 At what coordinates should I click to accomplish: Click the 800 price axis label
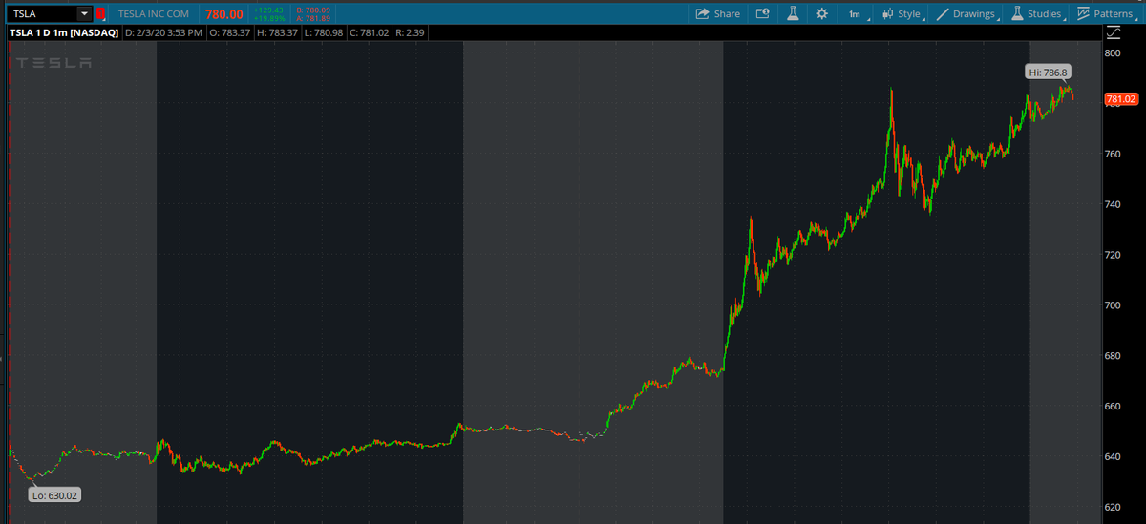(1113, 53)
